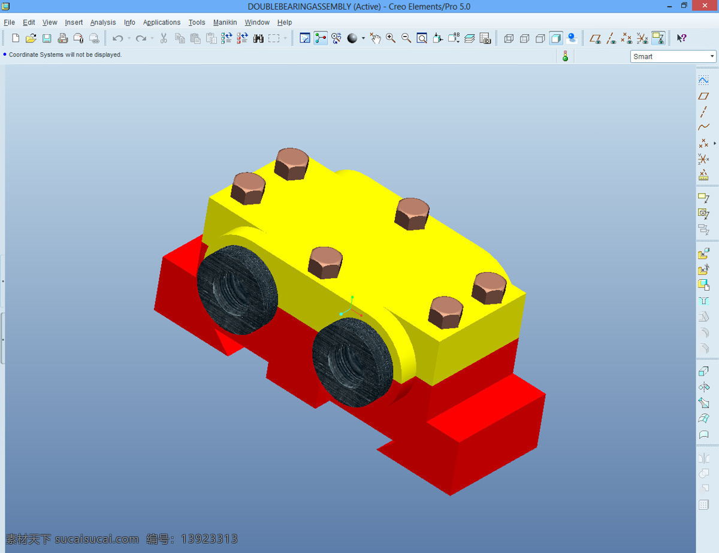Image resolution: width=719 pixels, height=553 pixels.
Task: Open the Layers stack icon
Action: 469,38
